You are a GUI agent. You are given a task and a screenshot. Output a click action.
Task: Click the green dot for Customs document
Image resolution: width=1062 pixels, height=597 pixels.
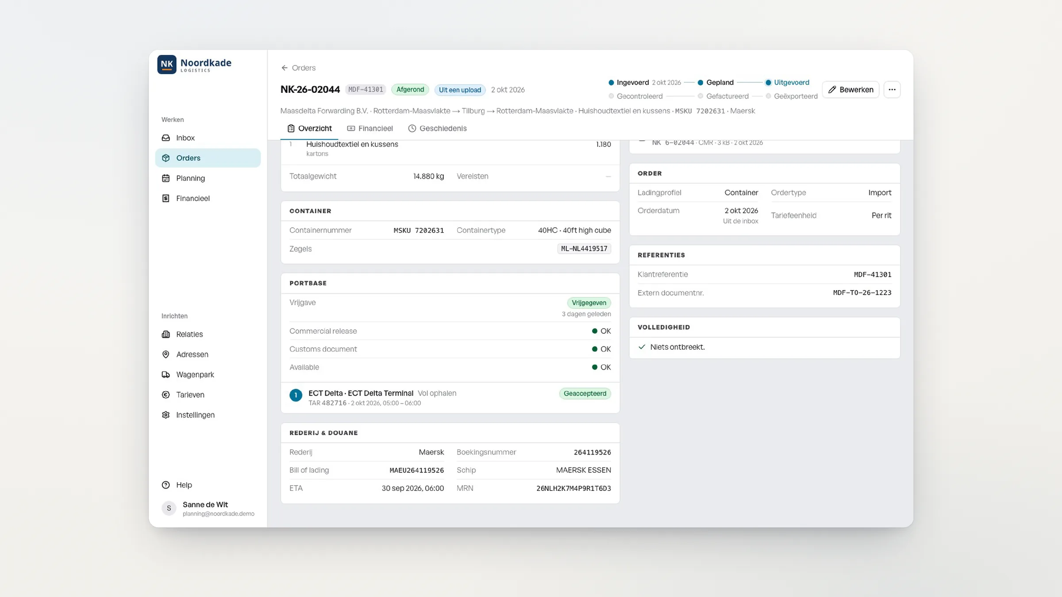point(595,349)
